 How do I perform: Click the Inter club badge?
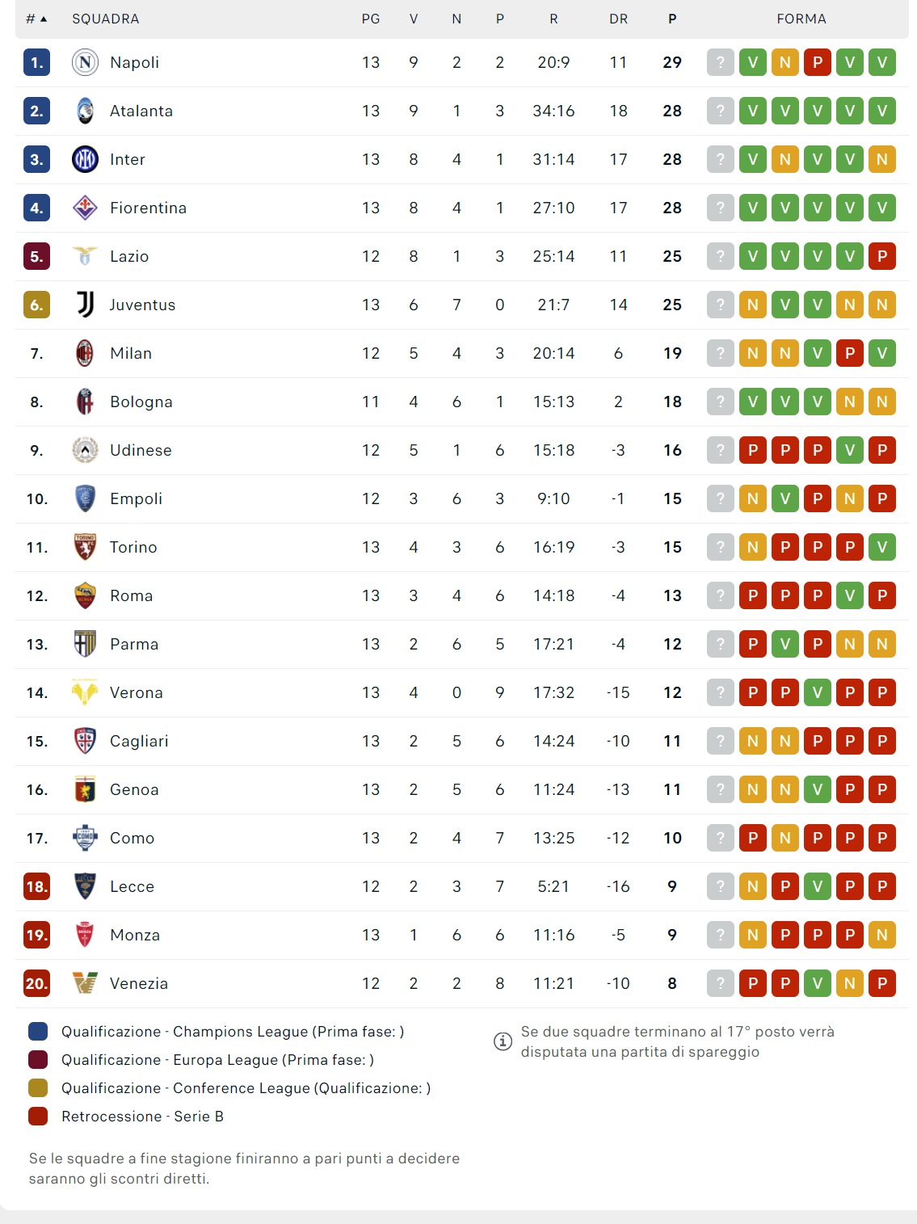click(x=85, y=159)
